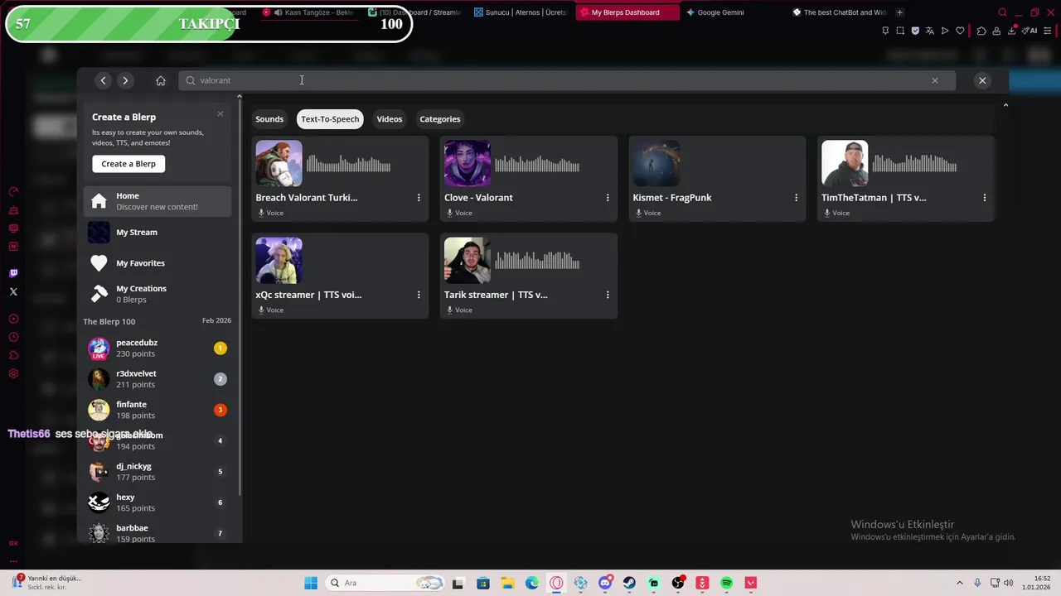Click the heart bookmark toolbar icon
1061x596 pixels.
point(960,31)
